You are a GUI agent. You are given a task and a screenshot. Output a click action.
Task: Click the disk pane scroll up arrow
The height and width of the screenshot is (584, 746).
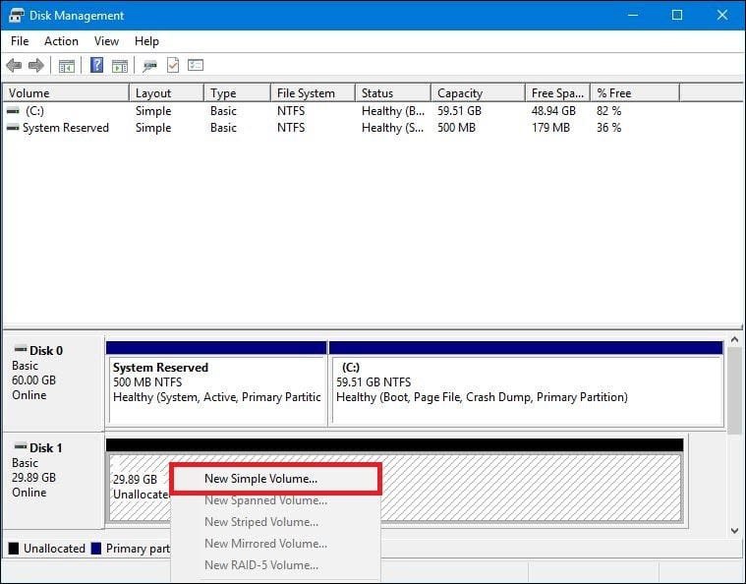(x=734, y=340)
